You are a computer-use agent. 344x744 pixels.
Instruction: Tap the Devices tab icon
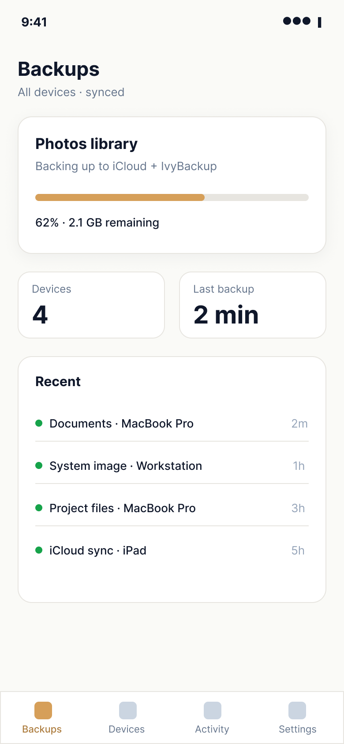coord(128,711)
